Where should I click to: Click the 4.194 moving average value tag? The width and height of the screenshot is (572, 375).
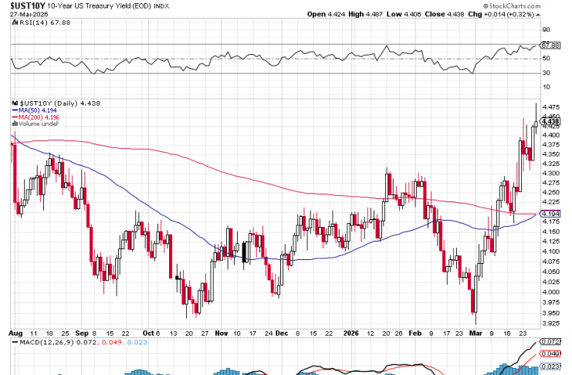[x=550, y=214]
